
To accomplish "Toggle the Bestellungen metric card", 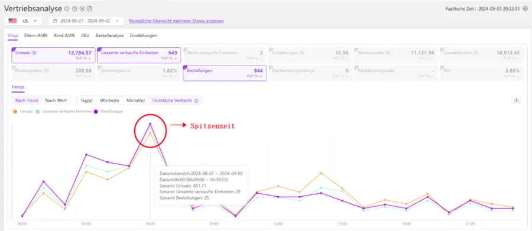I will click(x=225, y=73).
